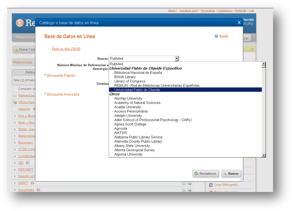The width and height of the screenshot is (292, 211).
Task: Click the blue help icon beside Ayuda
Action: [x=216, y=36]
